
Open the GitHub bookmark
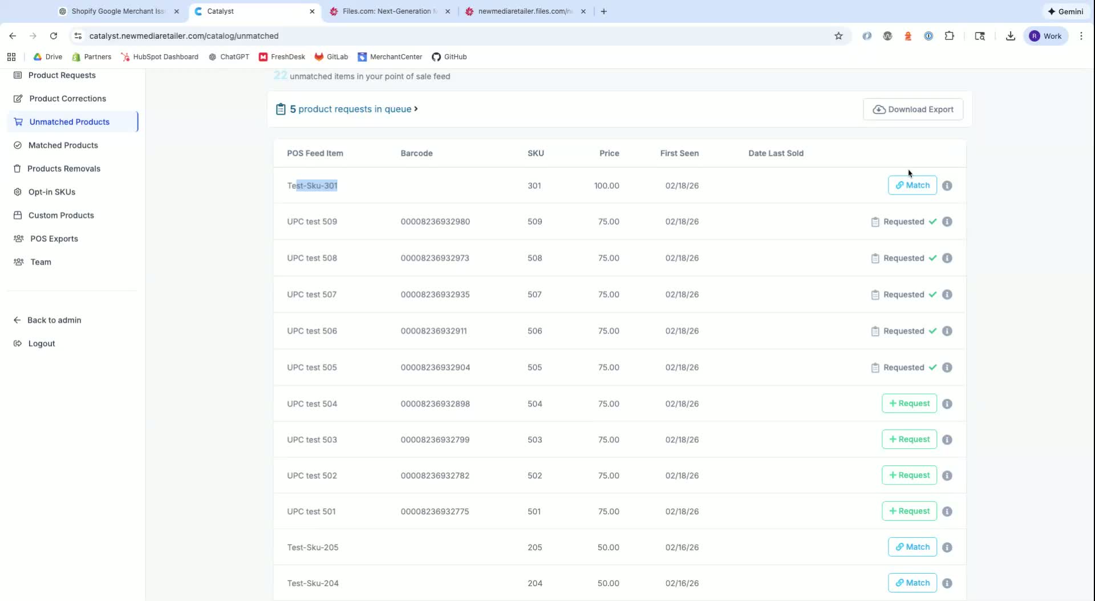449,57
